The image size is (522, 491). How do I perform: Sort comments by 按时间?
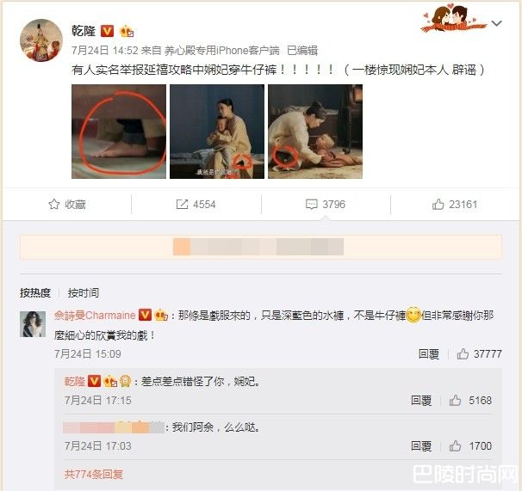(84, 293)
